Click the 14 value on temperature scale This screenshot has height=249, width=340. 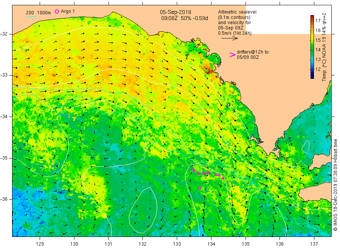318,49
